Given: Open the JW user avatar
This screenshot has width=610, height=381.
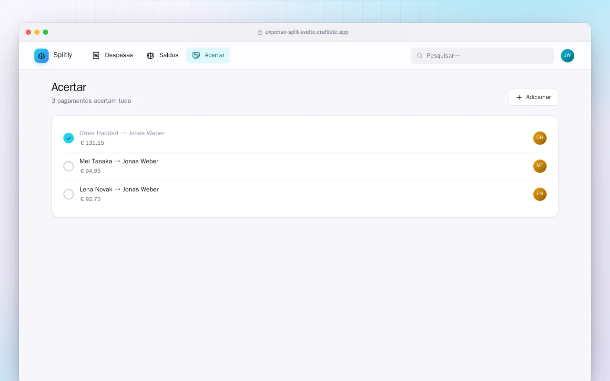Looking at the screenshot, I should point(568,56).
